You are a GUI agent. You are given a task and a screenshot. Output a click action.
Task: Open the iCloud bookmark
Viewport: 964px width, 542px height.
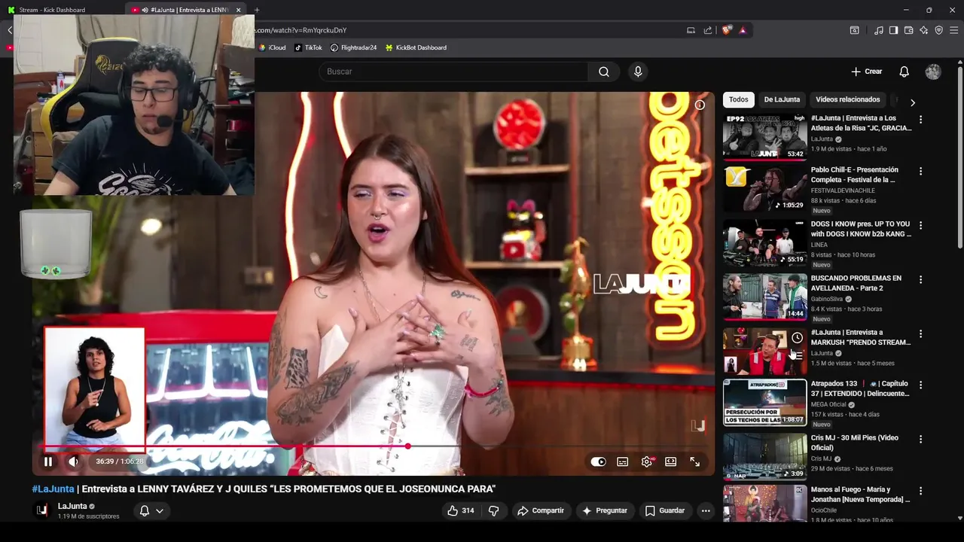[271, 47]
